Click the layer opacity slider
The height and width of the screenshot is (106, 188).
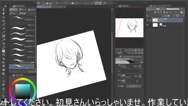173,9
